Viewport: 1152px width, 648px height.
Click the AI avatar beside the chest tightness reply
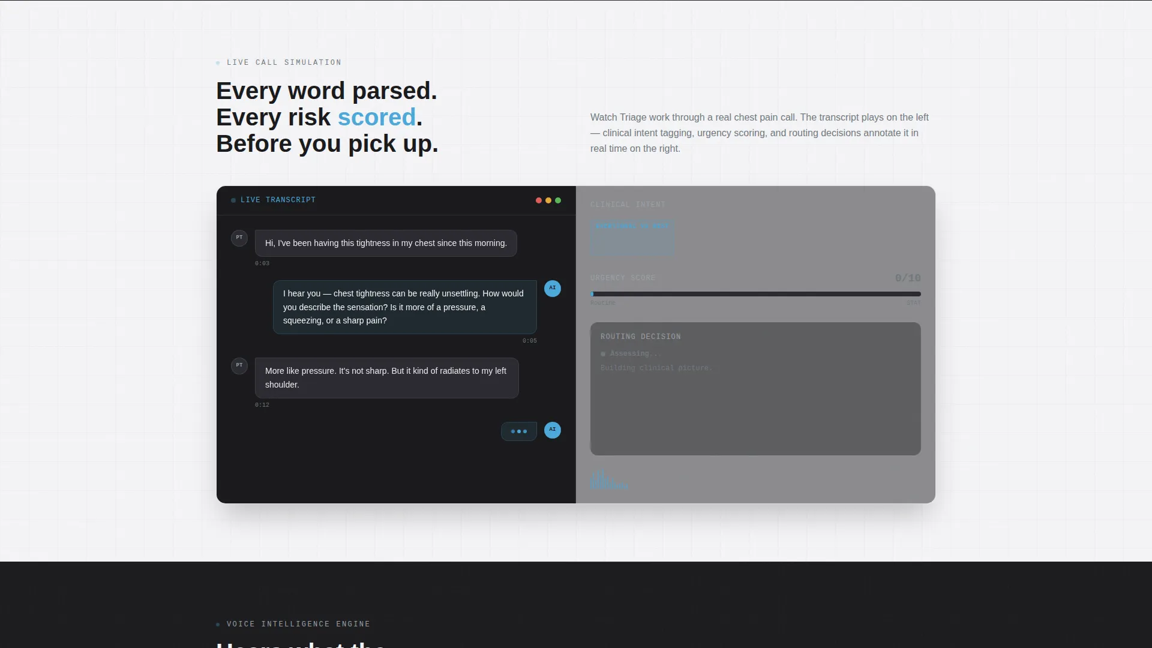553,289
